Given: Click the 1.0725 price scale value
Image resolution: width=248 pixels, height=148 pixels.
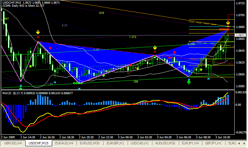Looking at the screenshot, I should pyautogui.click(x=240, y=3).
